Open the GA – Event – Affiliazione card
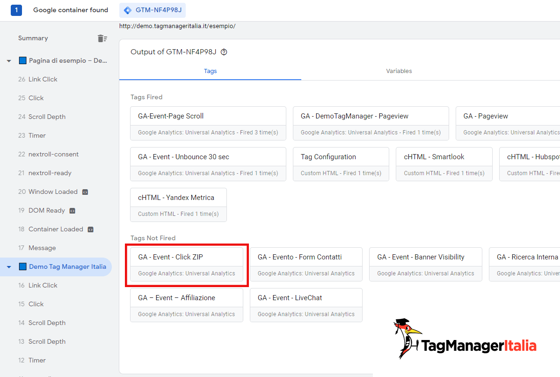This screenshot has width=560, height=377. pos(187,305)
